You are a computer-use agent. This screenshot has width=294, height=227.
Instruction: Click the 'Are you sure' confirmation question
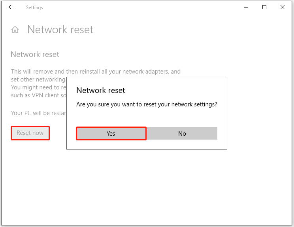pyautogui.click(x=147, y=104)
